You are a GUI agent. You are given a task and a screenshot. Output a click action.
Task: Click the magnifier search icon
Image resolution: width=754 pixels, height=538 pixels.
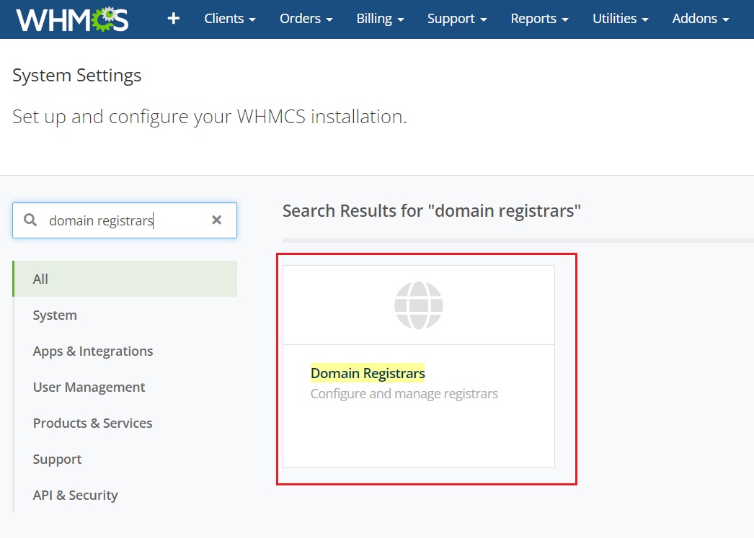[x=30, y=220]
